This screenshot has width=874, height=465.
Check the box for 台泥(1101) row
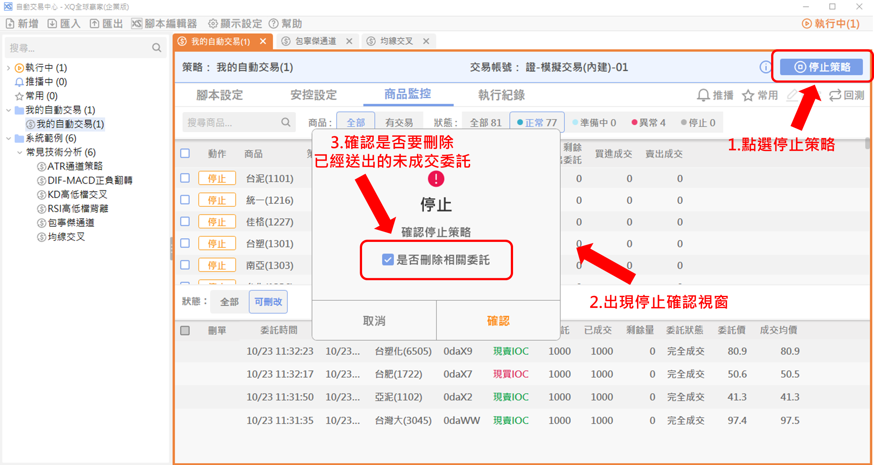pos(185,178)
